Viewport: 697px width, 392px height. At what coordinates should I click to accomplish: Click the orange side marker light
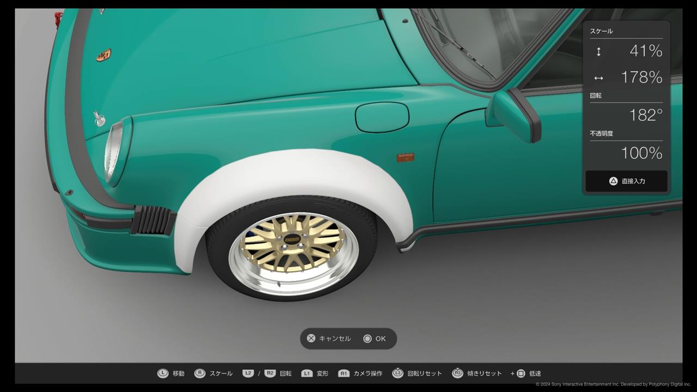(405, 158)
